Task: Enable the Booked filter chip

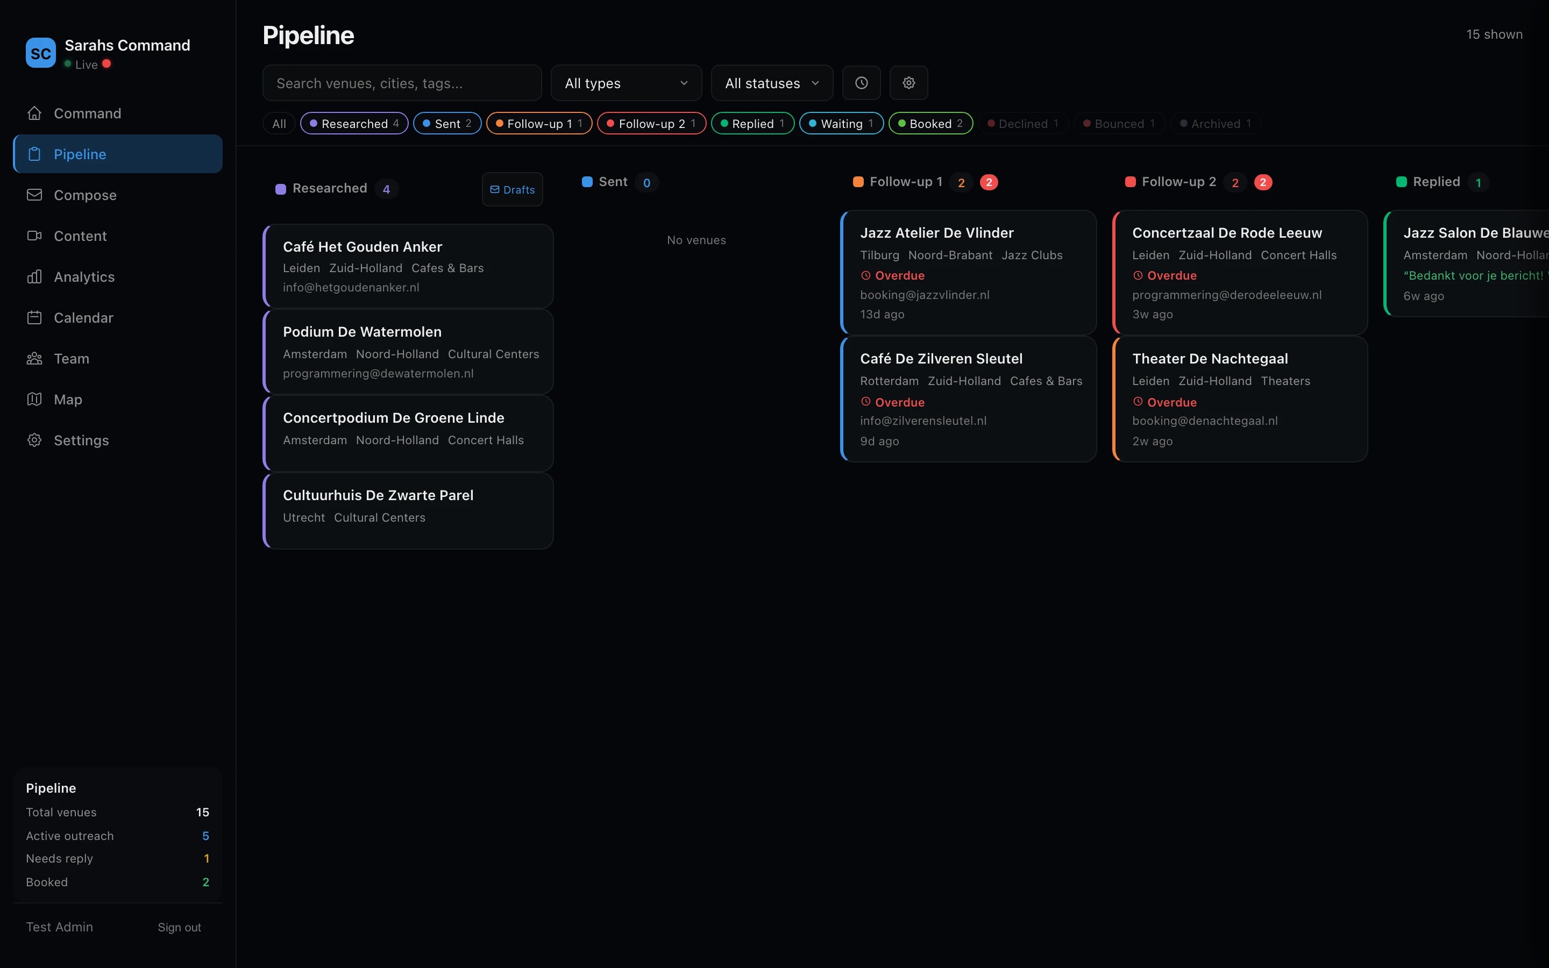Action: point(930,123)
